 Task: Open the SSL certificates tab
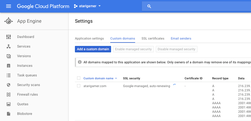[x=153, y=38]
